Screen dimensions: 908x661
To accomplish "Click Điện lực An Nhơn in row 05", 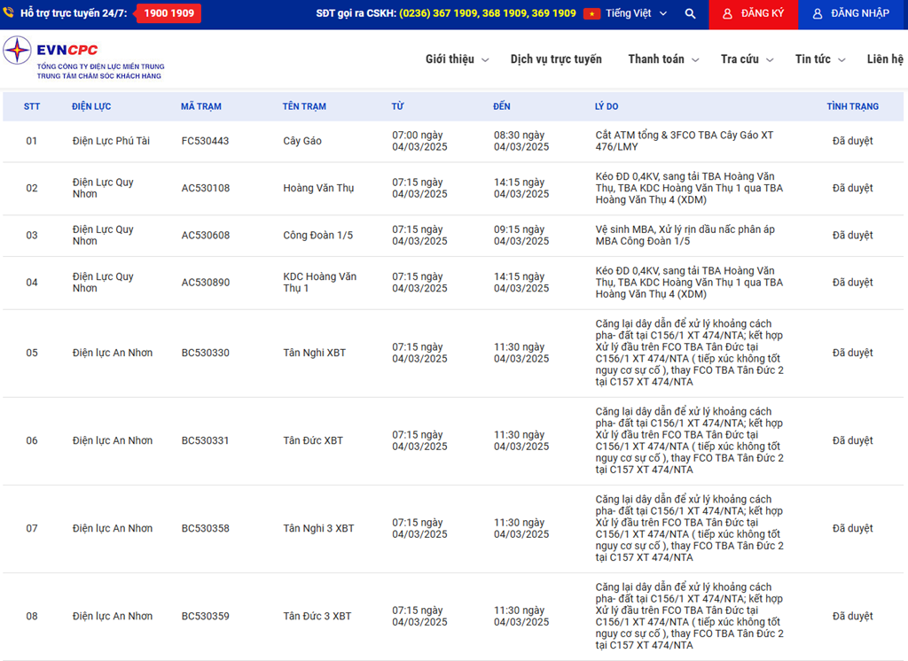I will tap(113, 353).
